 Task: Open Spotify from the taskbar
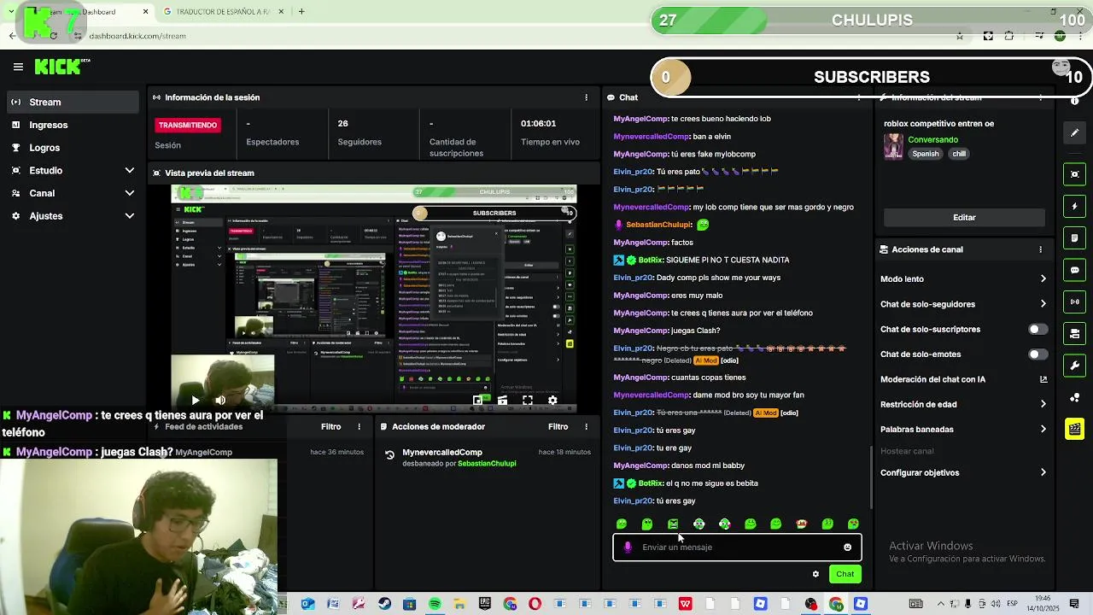pos(435,604)
